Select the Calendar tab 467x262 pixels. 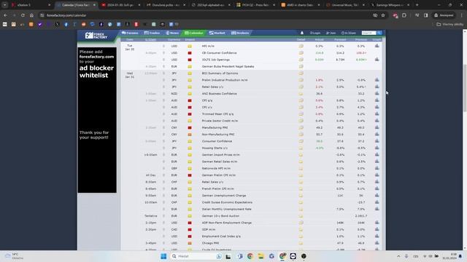point(194,33)
